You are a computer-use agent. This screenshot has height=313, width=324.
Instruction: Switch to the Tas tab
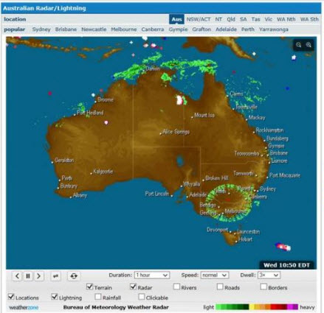click(x=255, y=19)
